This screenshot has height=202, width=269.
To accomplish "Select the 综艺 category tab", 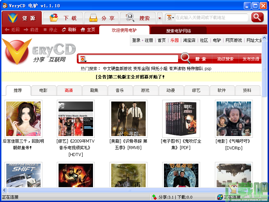I will [x=196, y=90].
